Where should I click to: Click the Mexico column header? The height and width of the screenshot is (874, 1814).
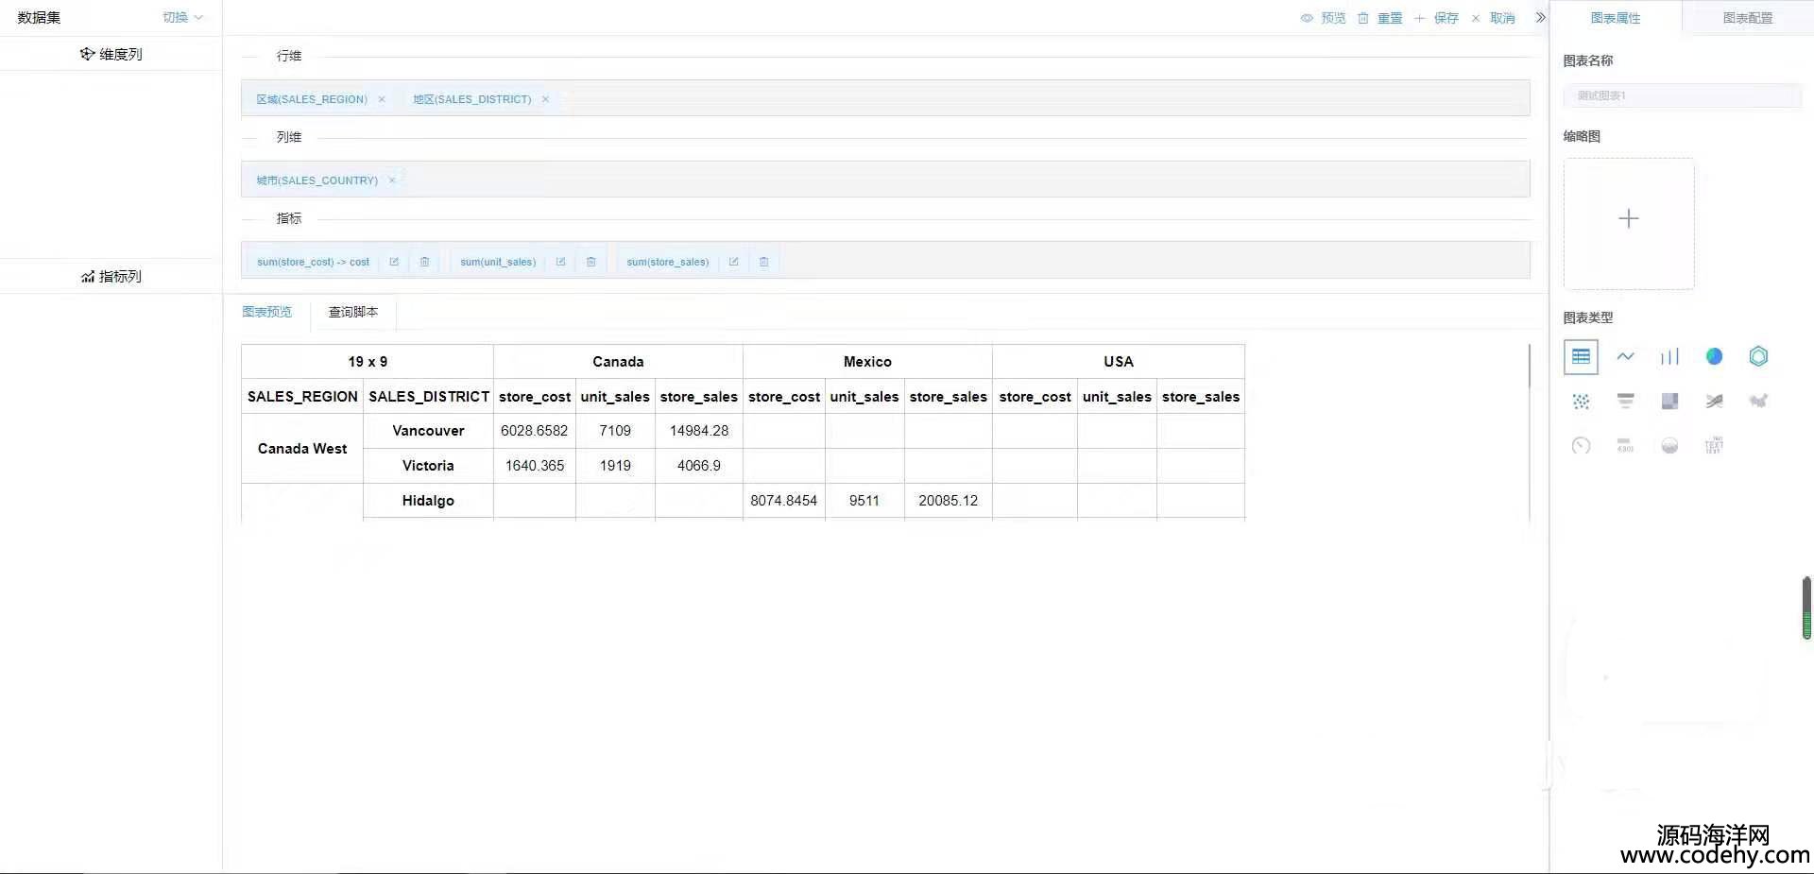(x=867, y=362)
